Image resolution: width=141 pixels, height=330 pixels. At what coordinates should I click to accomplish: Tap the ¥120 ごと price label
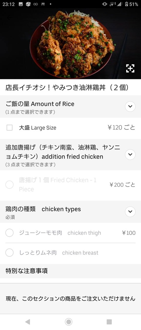point(121,127)
